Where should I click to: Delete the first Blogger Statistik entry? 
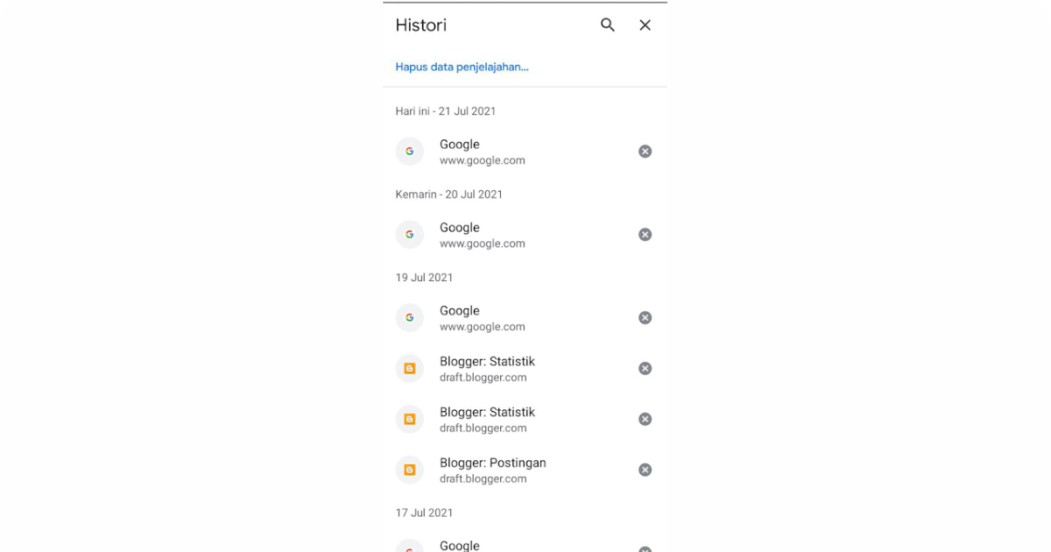(x=645, y=368)
